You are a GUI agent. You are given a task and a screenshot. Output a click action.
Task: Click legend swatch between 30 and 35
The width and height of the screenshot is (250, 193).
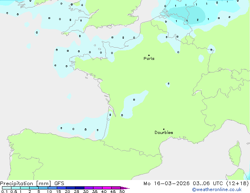point(89,188)
